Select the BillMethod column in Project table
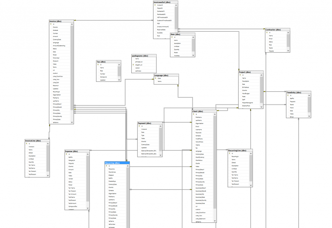The height and width of the screenshot is (228, 332). 245,87
